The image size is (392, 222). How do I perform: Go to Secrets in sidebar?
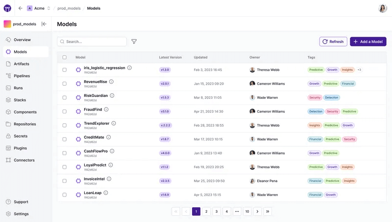tap(21, 136)
